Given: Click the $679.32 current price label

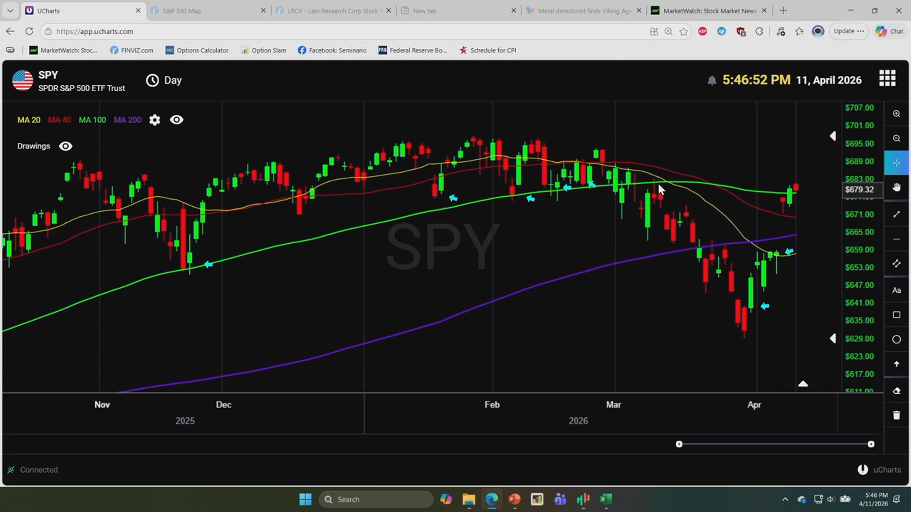Looking at the screenshot, I should click(863, 190).
